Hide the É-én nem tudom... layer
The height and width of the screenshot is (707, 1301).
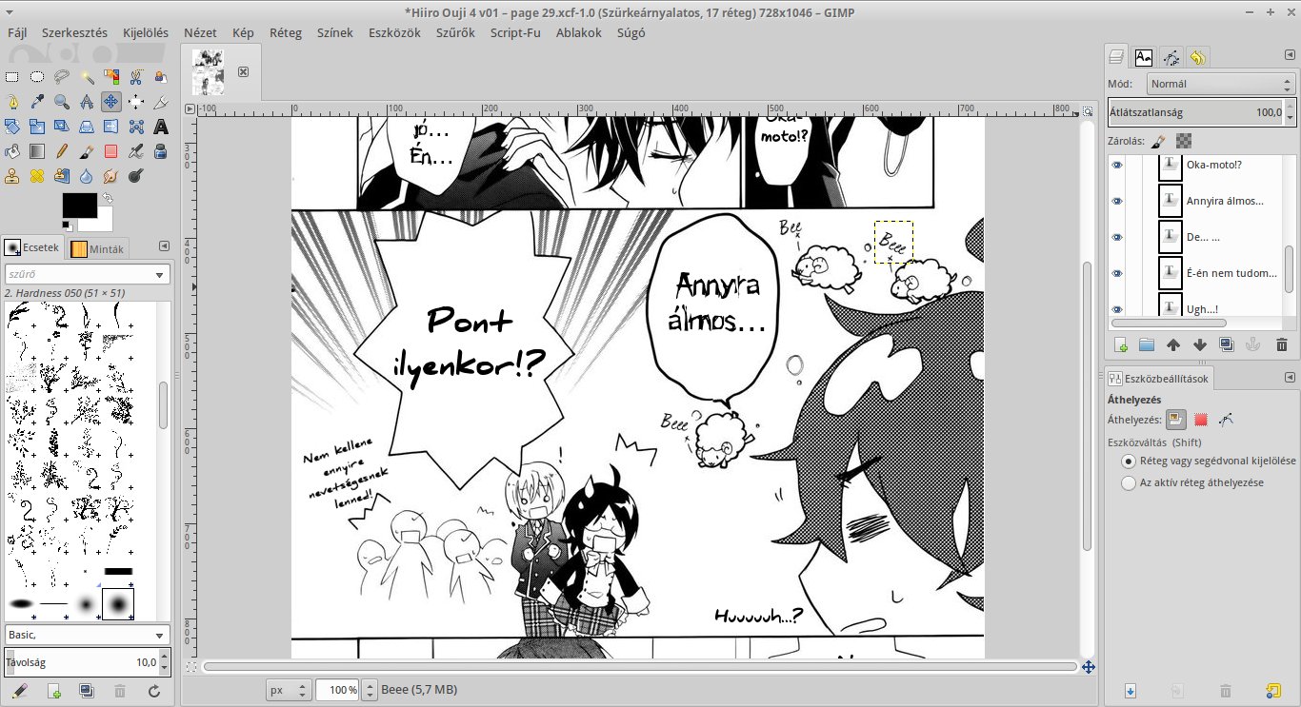tap(1117, 273)
